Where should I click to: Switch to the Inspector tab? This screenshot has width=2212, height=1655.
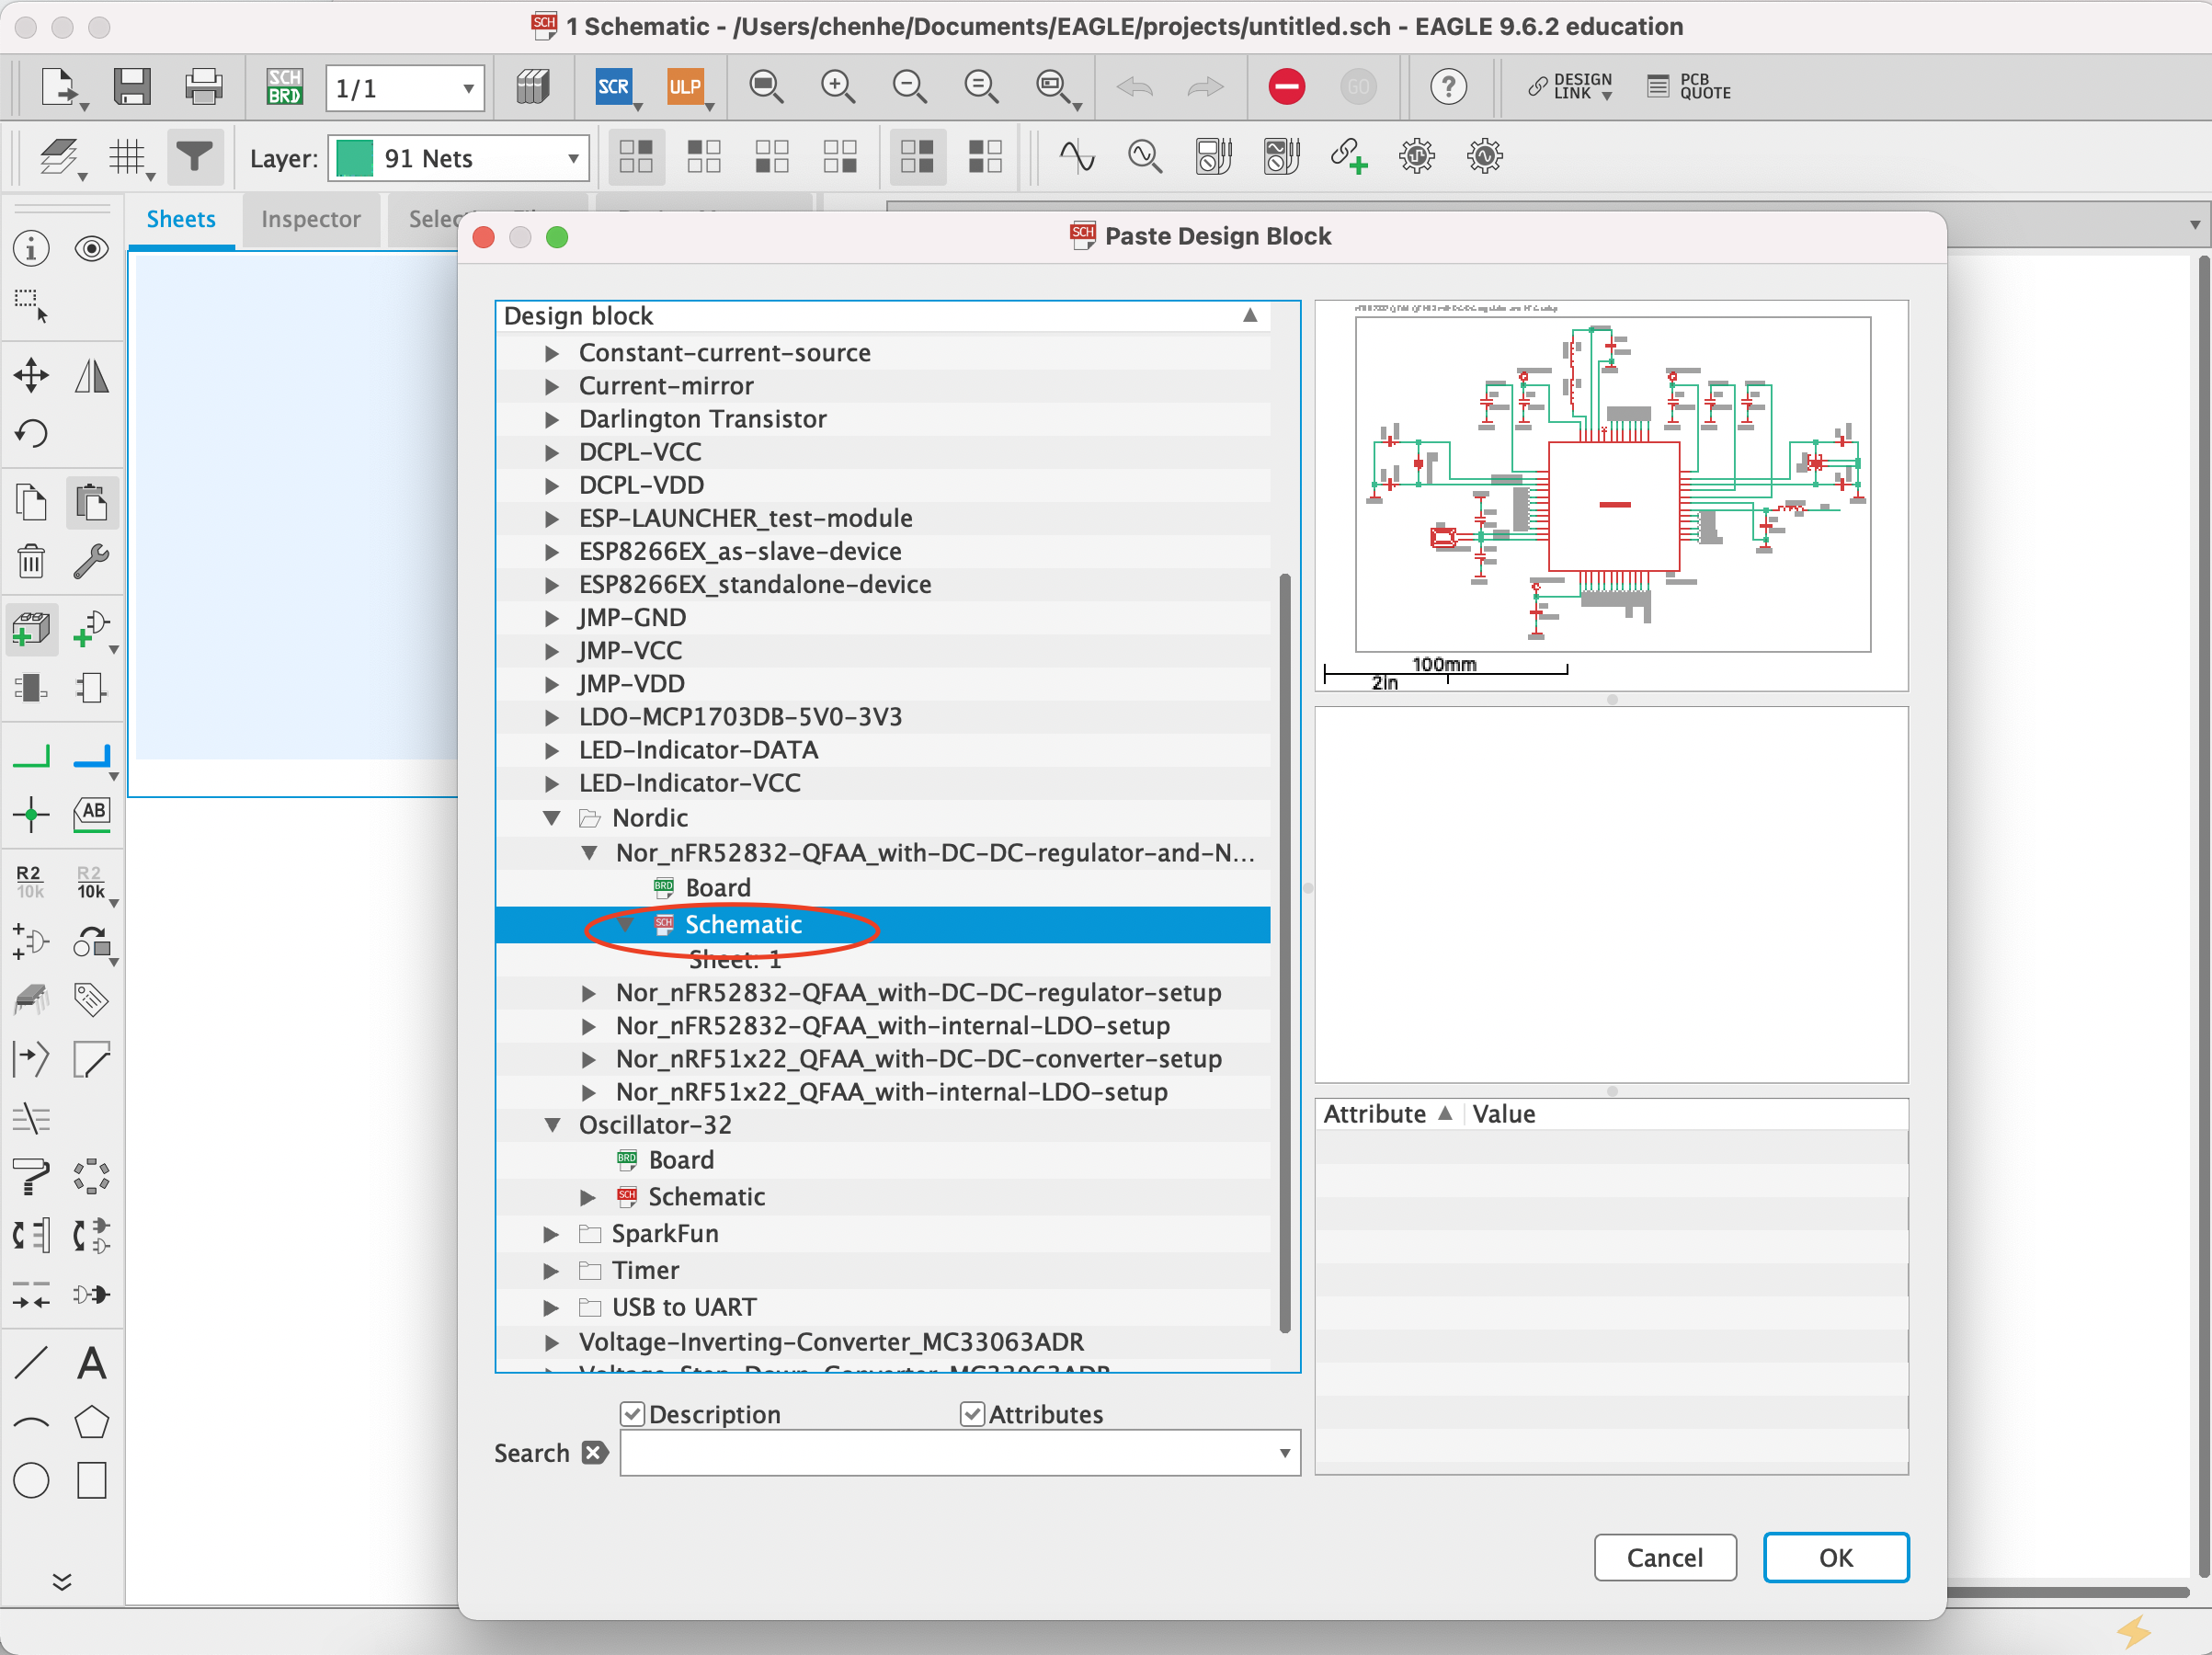tap(310, 219)
